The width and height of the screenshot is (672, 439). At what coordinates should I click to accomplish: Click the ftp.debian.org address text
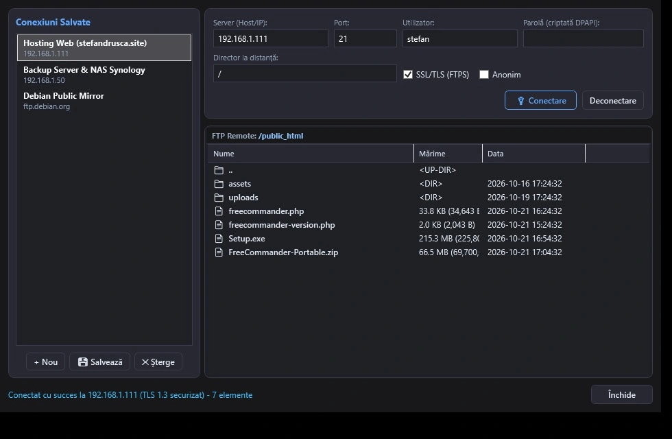(x=47, y=107)
